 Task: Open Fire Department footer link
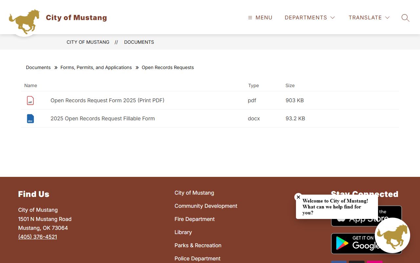195,219
